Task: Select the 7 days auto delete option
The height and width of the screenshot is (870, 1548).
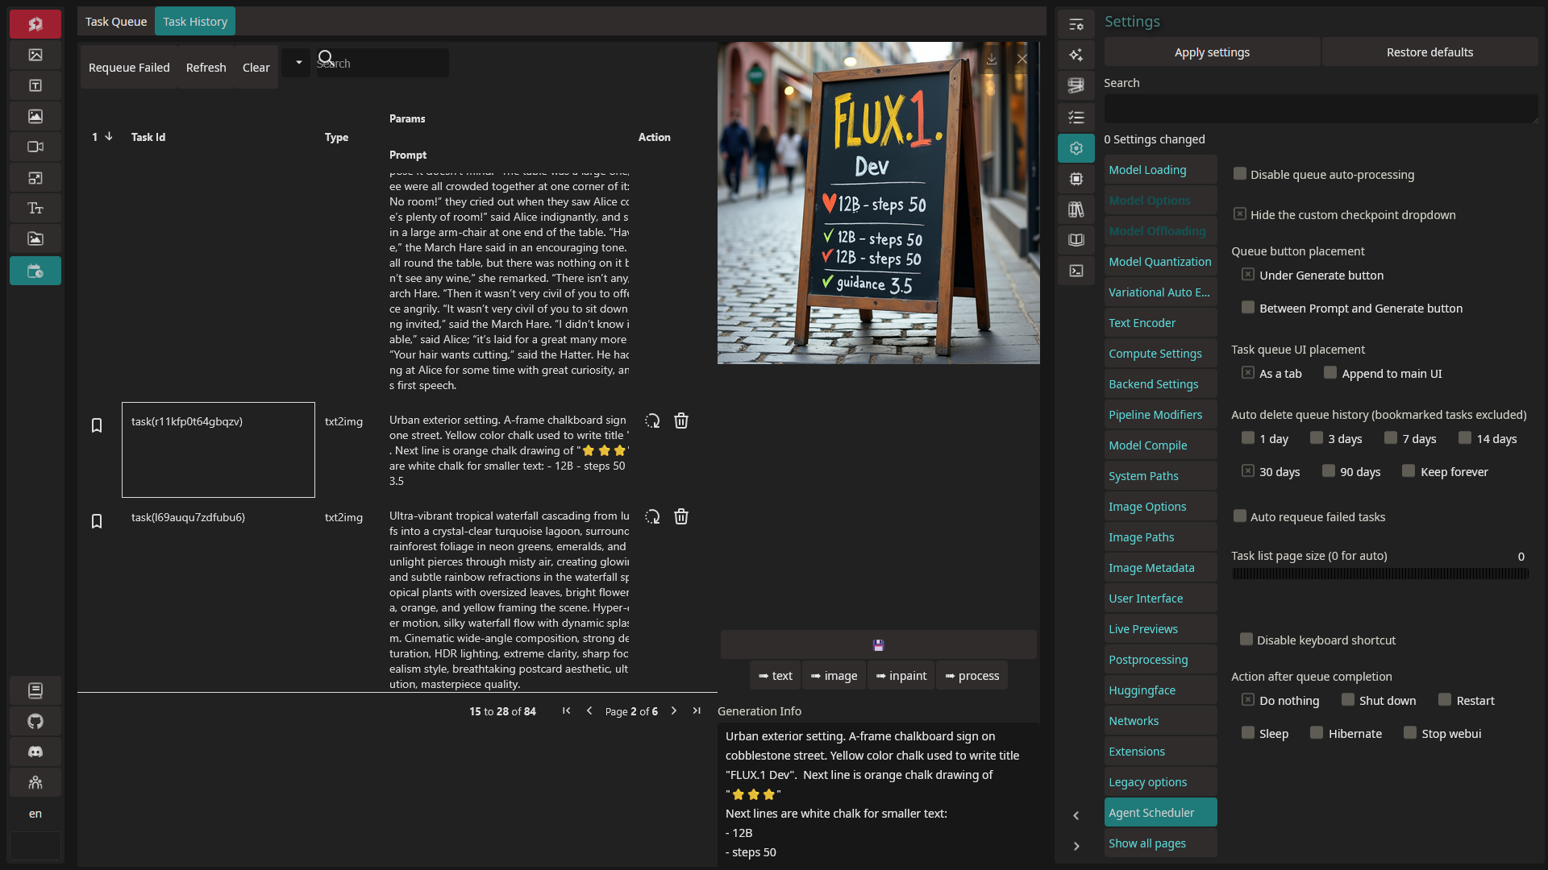Action: 1391,438
